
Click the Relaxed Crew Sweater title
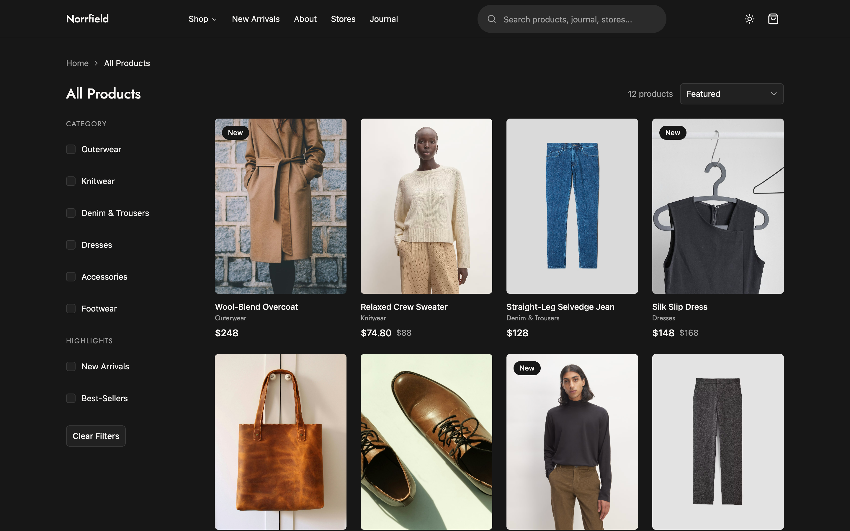coord(404,307)
